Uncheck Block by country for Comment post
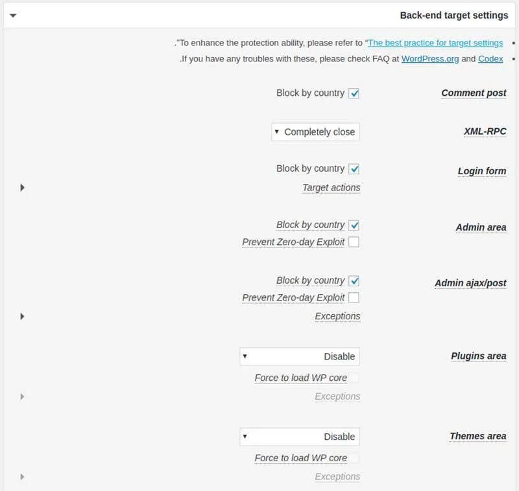 355,93
